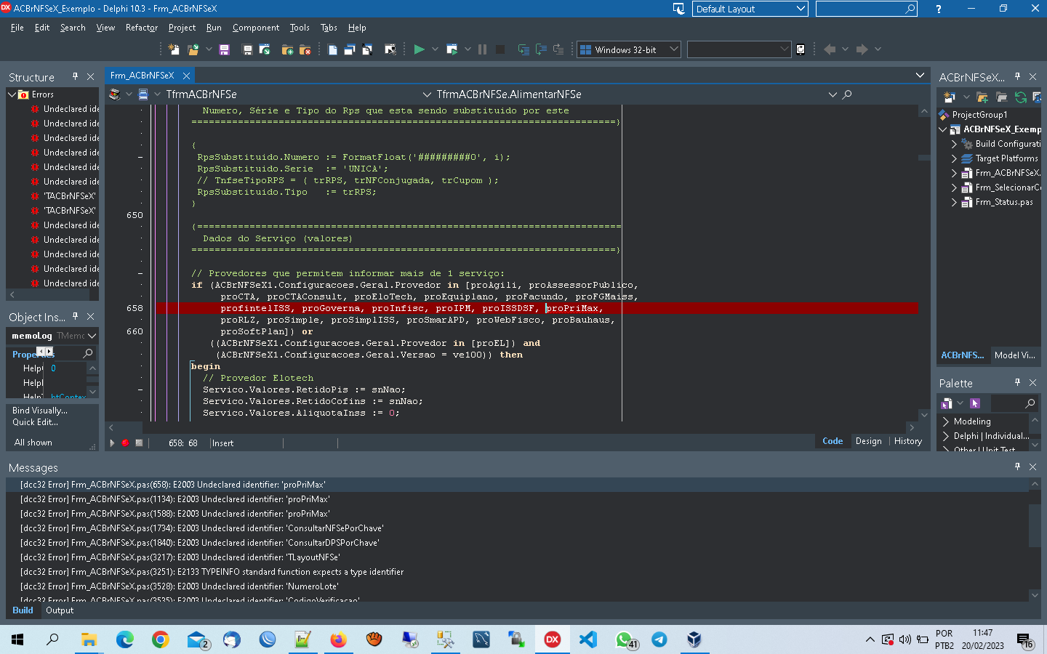Screen dimensions: 1047x654
Task: Click the Program Reset stop button
Action: pos(500,49)
